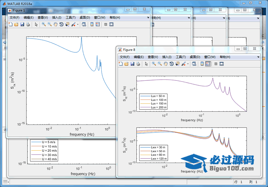
Task: Open 文件(F) menu in Figure 1
Action: (14, 18)
